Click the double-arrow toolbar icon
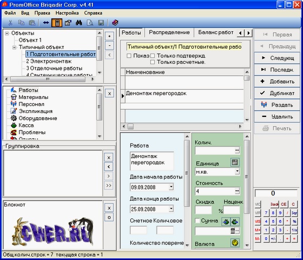Screen dimensions: 303x260 coord(46,23)
